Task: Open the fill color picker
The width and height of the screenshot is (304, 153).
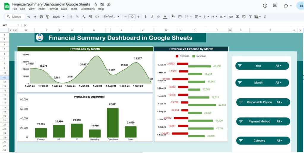Action: click(x=173, y=17)
